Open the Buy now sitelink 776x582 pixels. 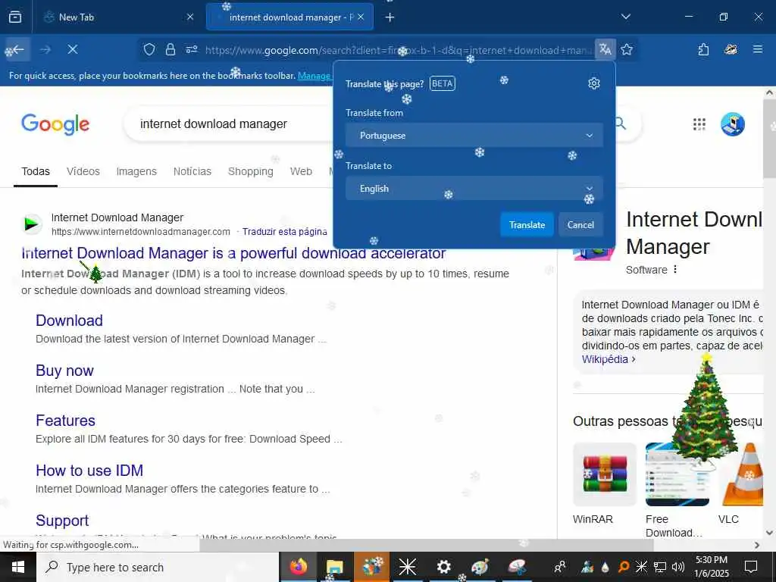[65, 370]
